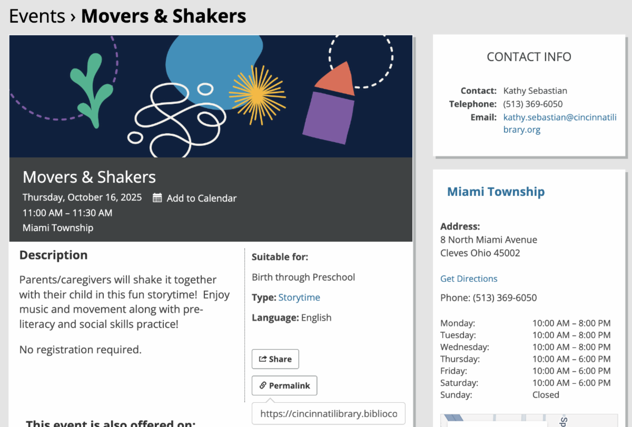Click the Kathy Sebastian telephone number
The image size is (632, 427).
coord(532,104)
